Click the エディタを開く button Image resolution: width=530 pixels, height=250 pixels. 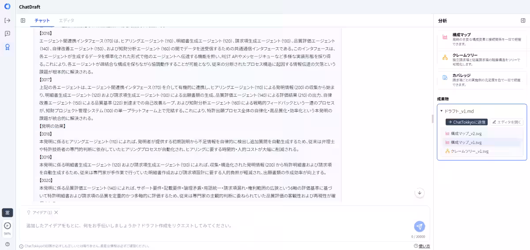pyautogui.click(x=507, y=122)
